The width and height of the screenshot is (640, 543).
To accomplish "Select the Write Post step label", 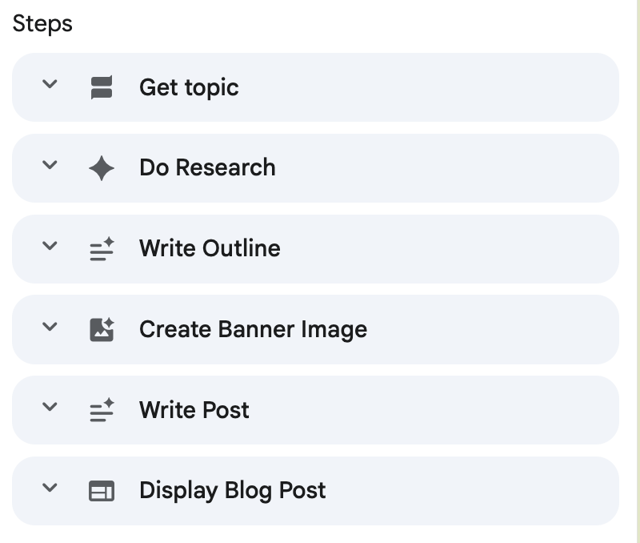I will (x=194, y=411).
